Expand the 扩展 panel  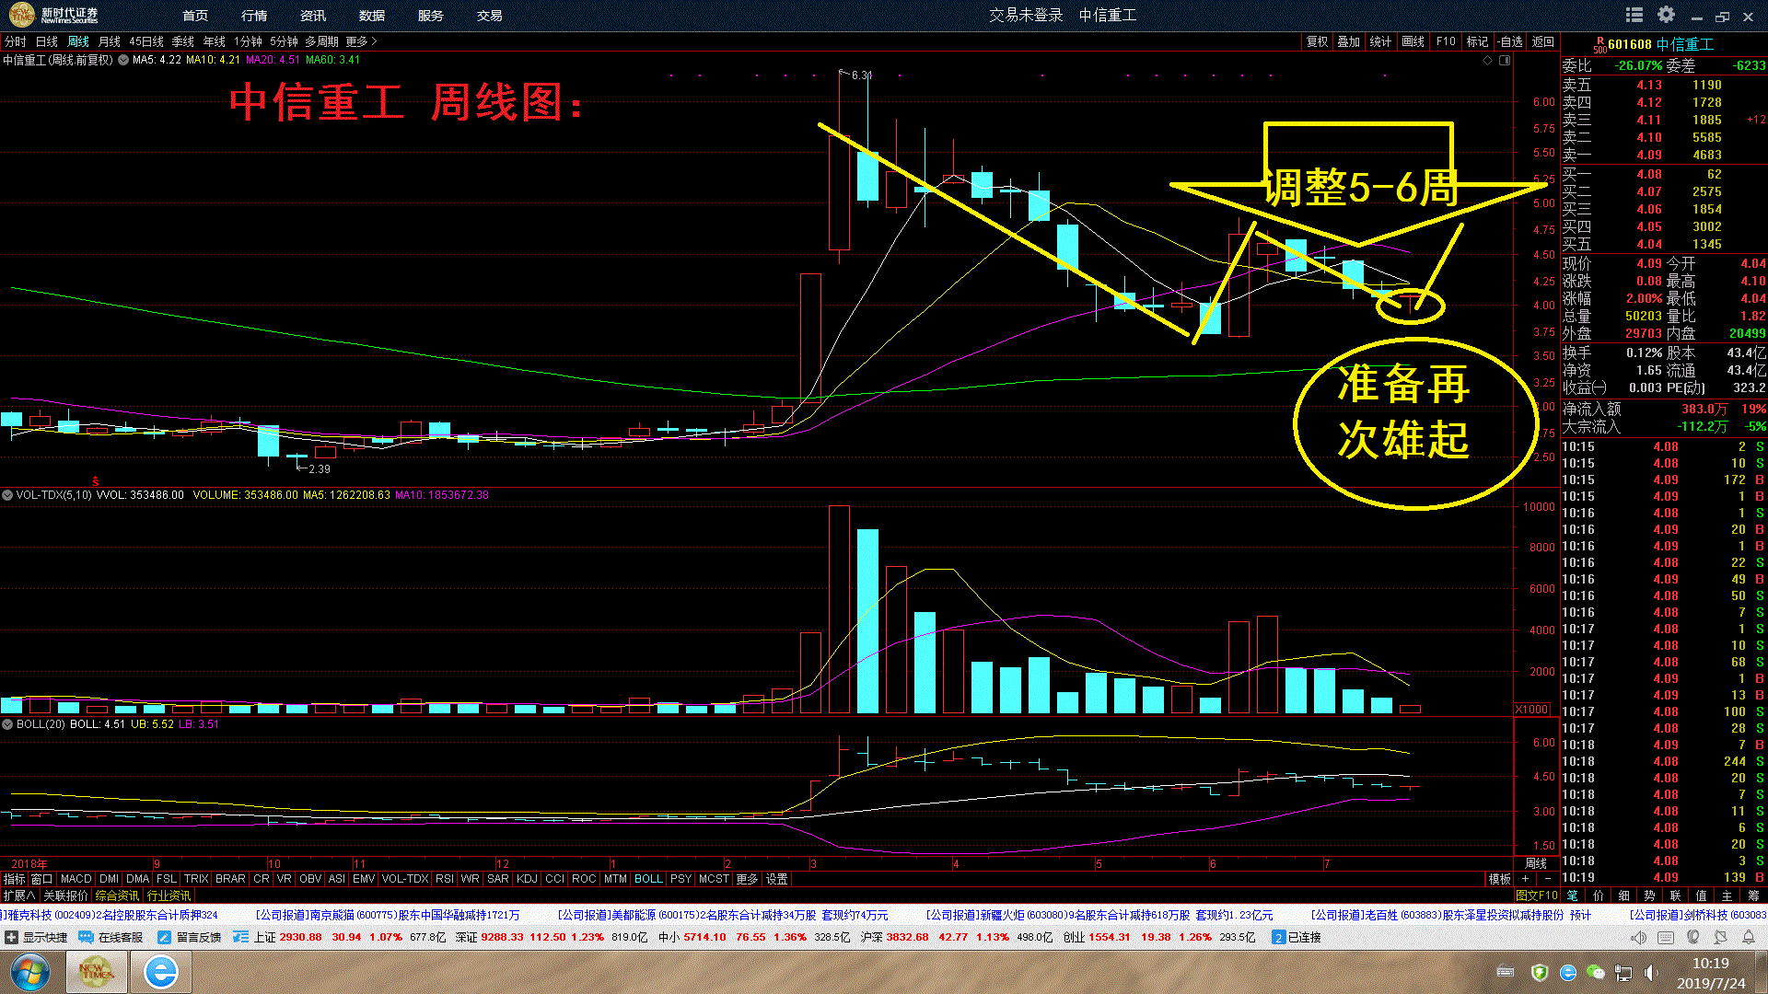(18, 896)
